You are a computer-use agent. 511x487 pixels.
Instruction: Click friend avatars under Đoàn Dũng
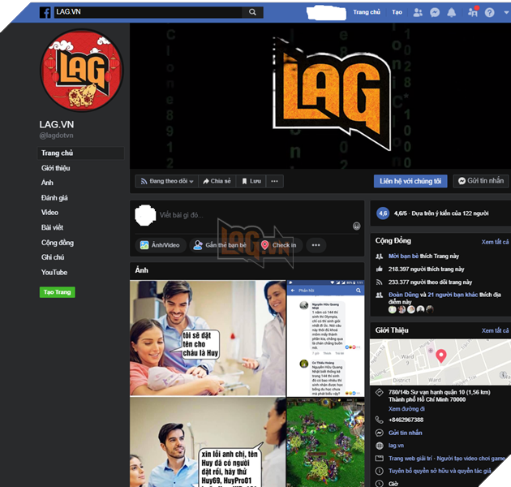(411, 309)
